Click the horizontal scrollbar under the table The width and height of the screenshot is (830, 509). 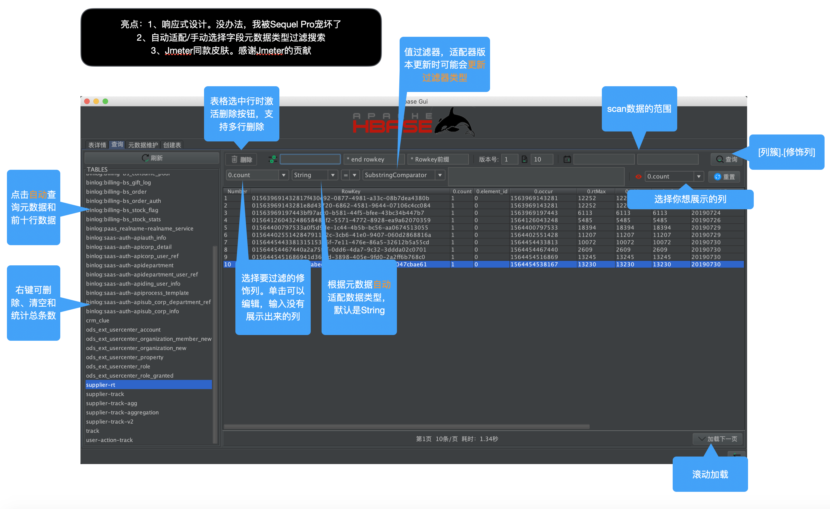406,426
